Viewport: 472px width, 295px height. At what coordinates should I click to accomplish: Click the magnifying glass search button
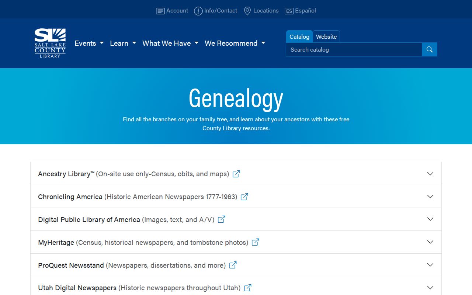tap(430, 49)
